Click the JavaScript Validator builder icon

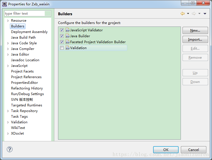click(x=67, y=30)
